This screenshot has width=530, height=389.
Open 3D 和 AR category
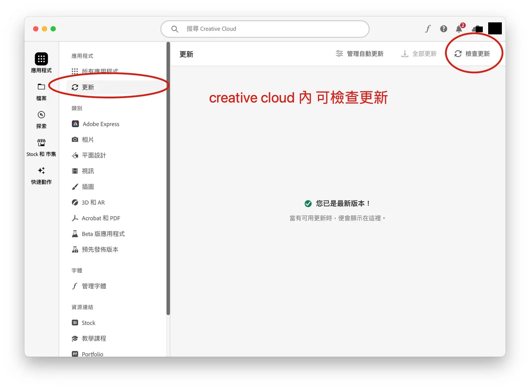[x=117, y=203]
